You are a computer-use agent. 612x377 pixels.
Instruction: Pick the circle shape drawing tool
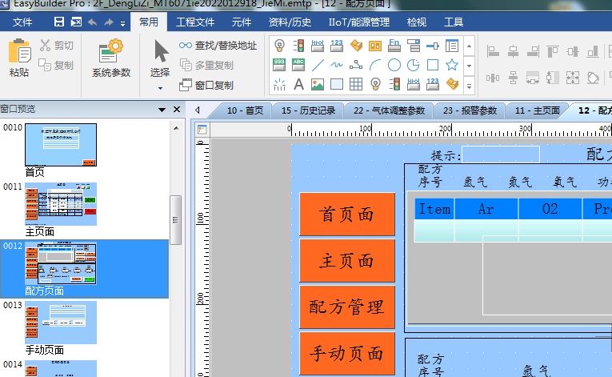pos(394,65)
